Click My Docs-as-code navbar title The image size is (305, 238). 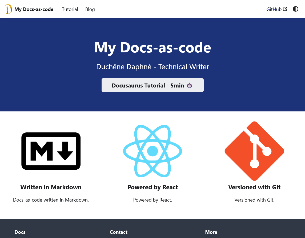pos(34,9)
